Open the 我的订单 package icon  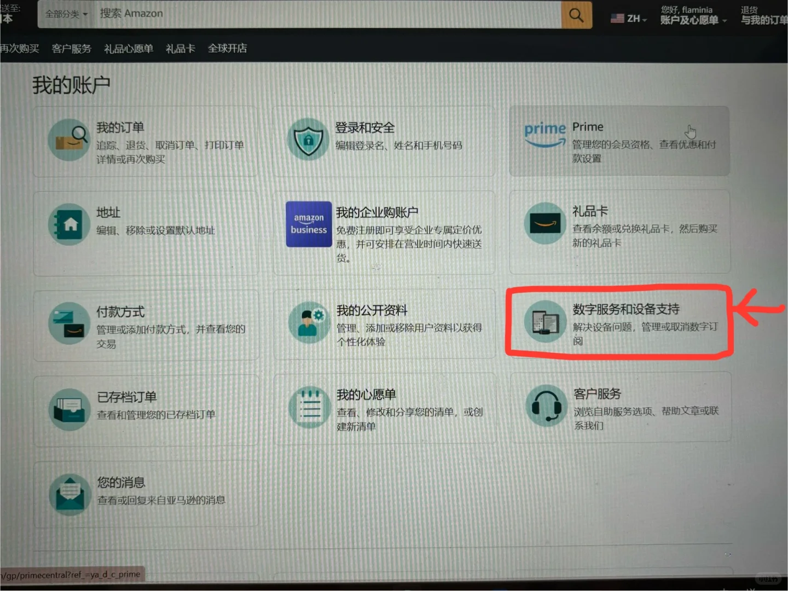(x=69, y=140)
